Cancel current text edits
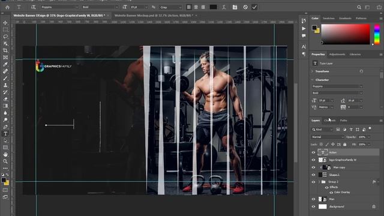 (x=245, y=7)
